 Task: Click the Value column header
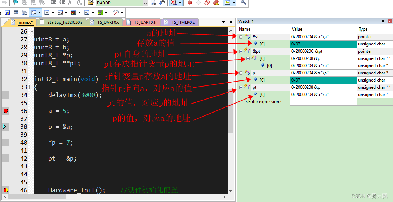tap(323, 29)
